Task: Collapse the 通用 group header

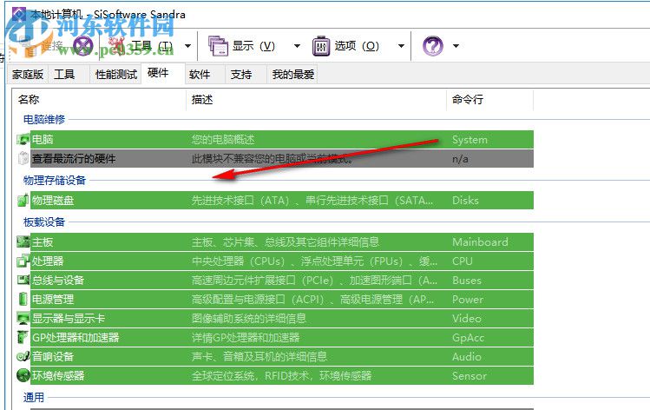Action: (34, 397)
